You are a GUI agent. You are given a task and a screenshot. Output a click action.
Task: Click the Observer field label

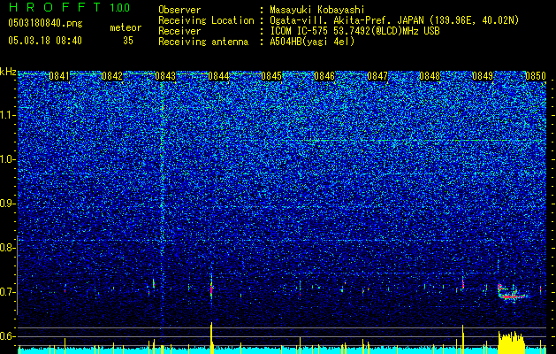(179, 10)
